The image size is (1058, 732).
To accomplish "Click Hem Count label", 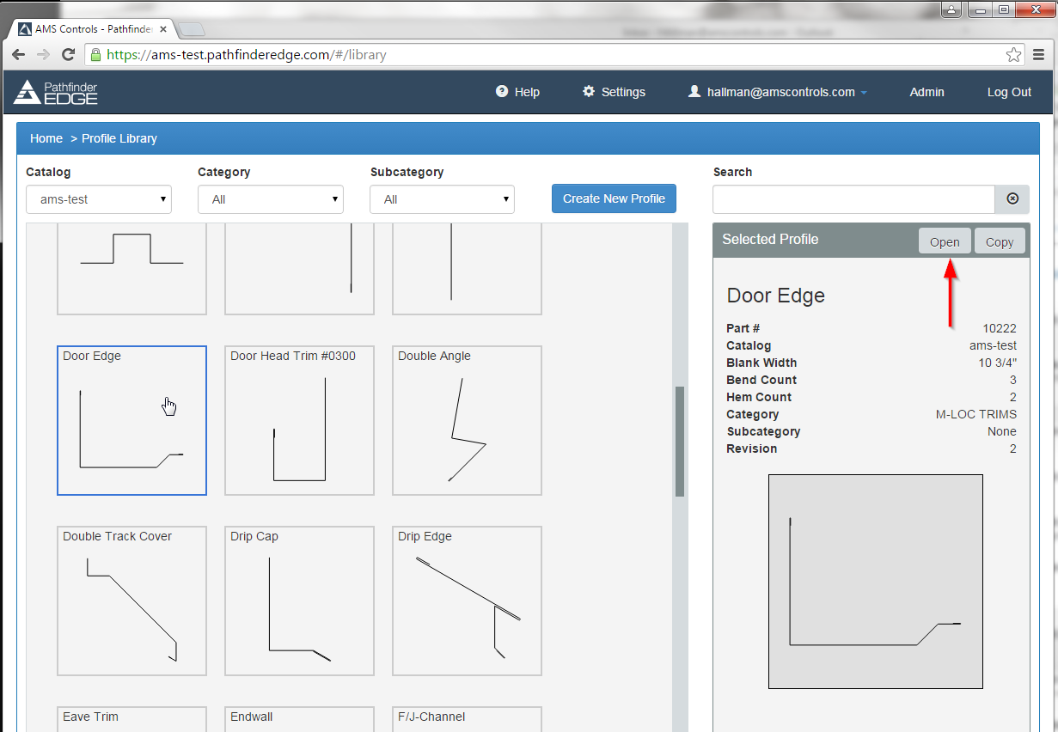I will tap(759, 397).
